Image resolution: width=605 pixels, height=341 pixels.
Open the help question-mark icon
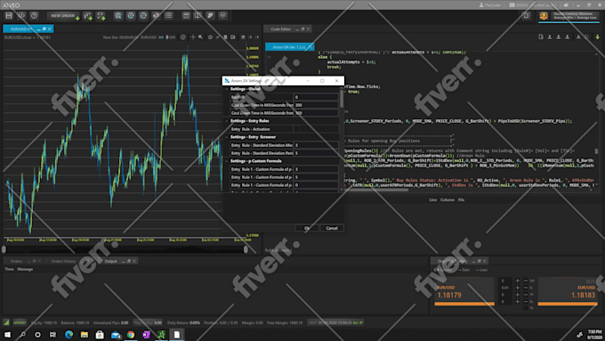tap(34, 16)
